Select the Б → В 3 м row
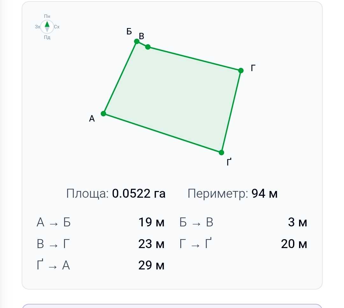Viewport: 344px width, 308px height. point(243,222)
